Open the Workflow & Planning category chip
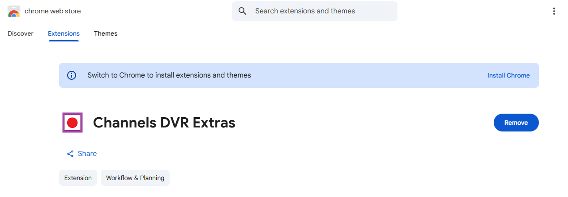 [135, 178]
